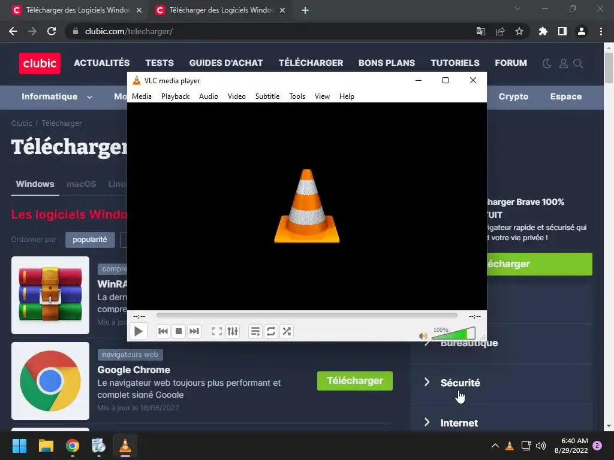This screenshot has height=460, width=614.
Task: Toggle Chrome side panel icon
Action: point(562,31)
